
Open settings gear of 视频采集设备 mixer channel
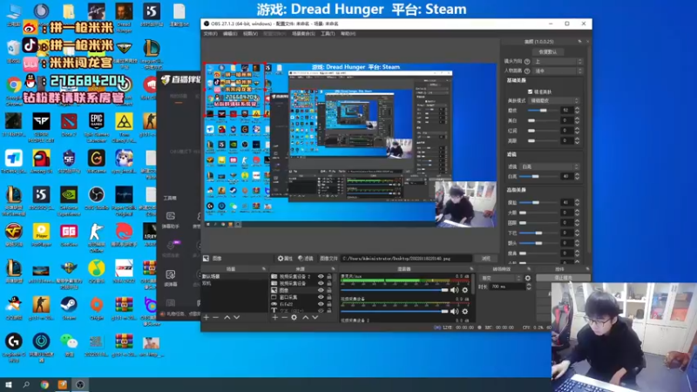pyautogui.click(x=465, y=312)
